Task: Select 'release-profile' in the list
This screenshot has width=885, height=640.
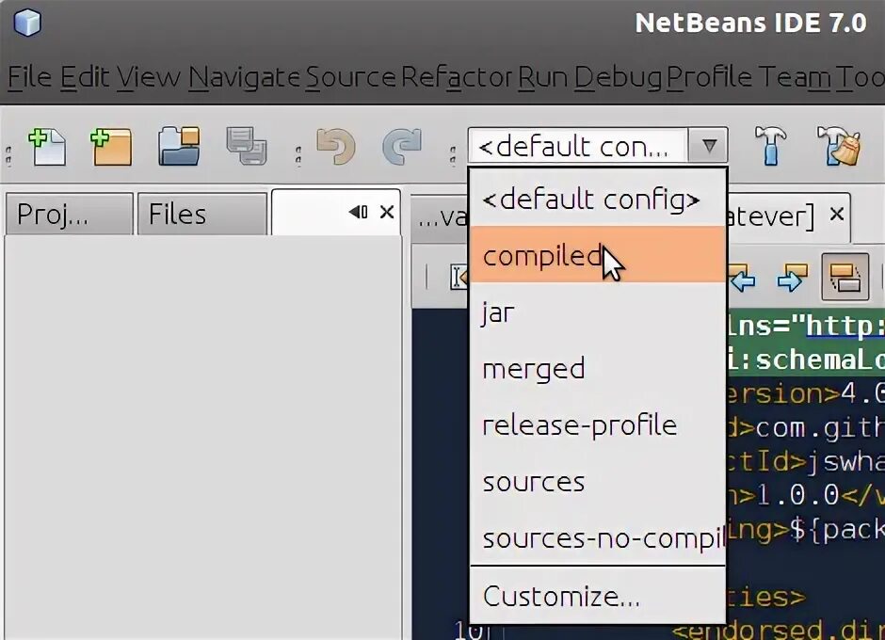Action: click(x=598, y=425)
